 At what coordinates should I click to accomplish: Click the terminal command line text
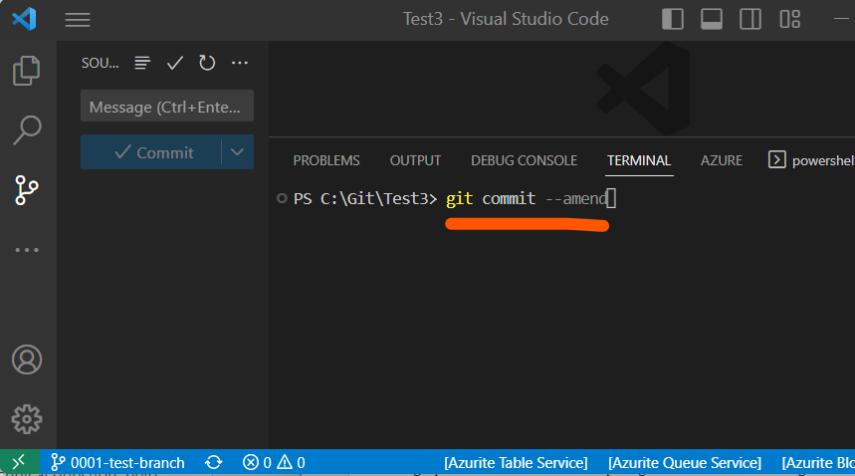(527, 198)
